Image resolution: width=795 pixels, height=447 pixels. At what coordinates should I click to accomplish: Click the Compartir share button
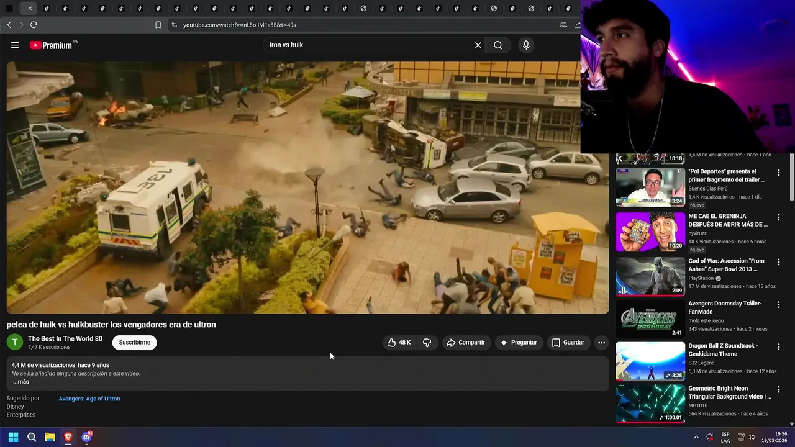[x=466, y=343]
